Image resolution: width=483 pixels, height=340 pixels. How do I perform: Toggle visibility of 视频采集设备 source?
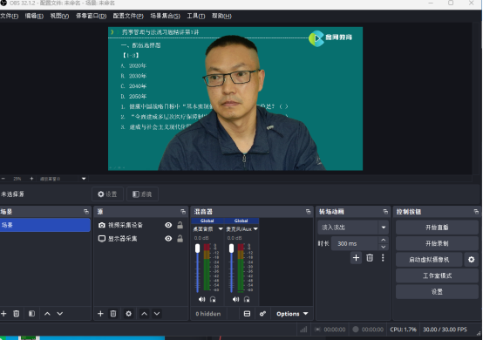tap(168, 225)
